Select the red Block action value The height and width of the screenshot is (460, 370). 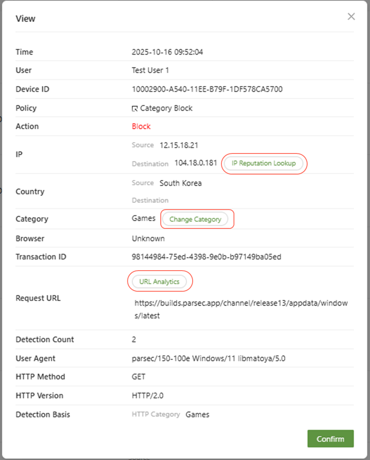(x=141, y=127)
